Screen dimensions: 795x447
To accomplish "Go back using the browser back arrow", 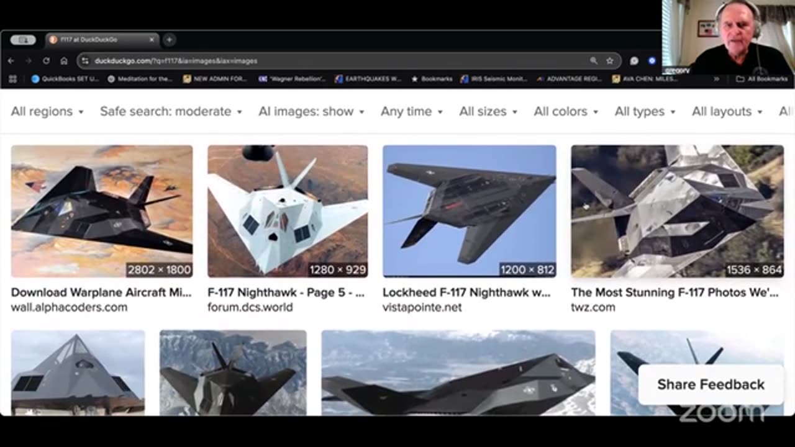I will pos(11,61).
